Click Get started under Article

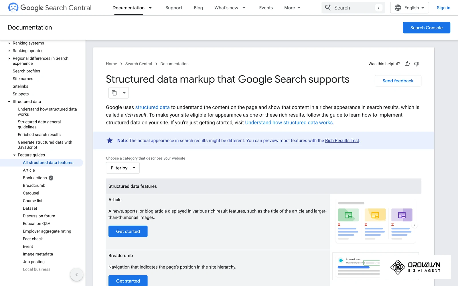(x=128, y=231)
